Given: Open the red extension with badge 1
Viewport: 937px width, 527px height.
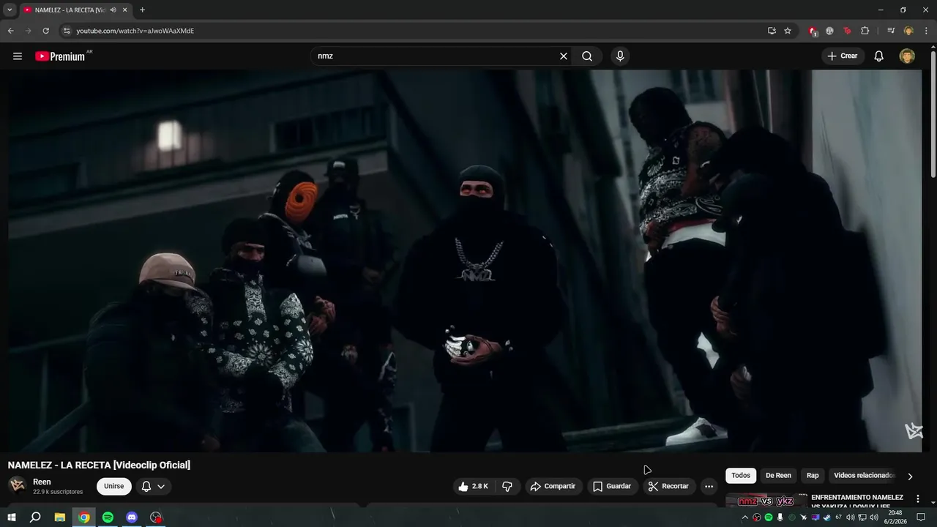Looking at the screenshot, I should click(813, 31).
